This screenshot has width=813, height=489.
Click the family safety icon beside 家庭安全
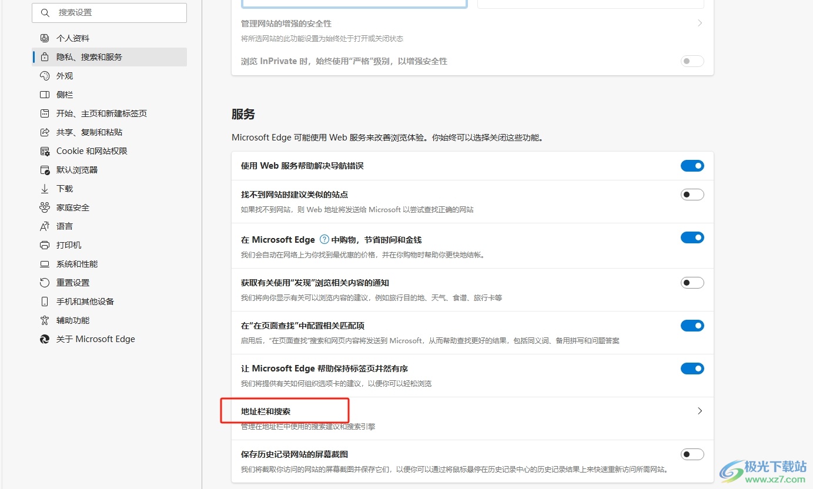[45, 207]
